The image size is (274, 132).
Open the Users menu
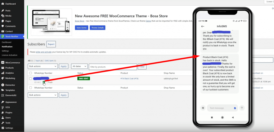coord(8,118)
